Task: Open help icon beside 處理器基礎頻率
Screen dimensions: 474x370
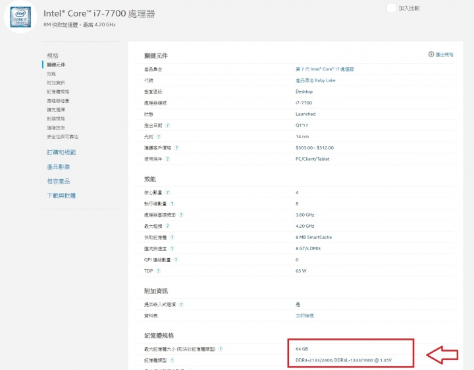Action: (x=181, y=215)
